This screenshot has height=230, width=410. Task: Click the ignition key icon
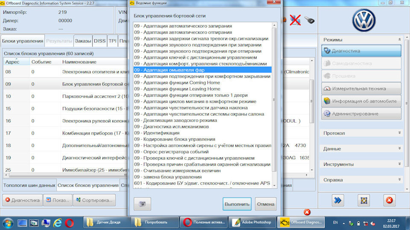coord(310,20)
